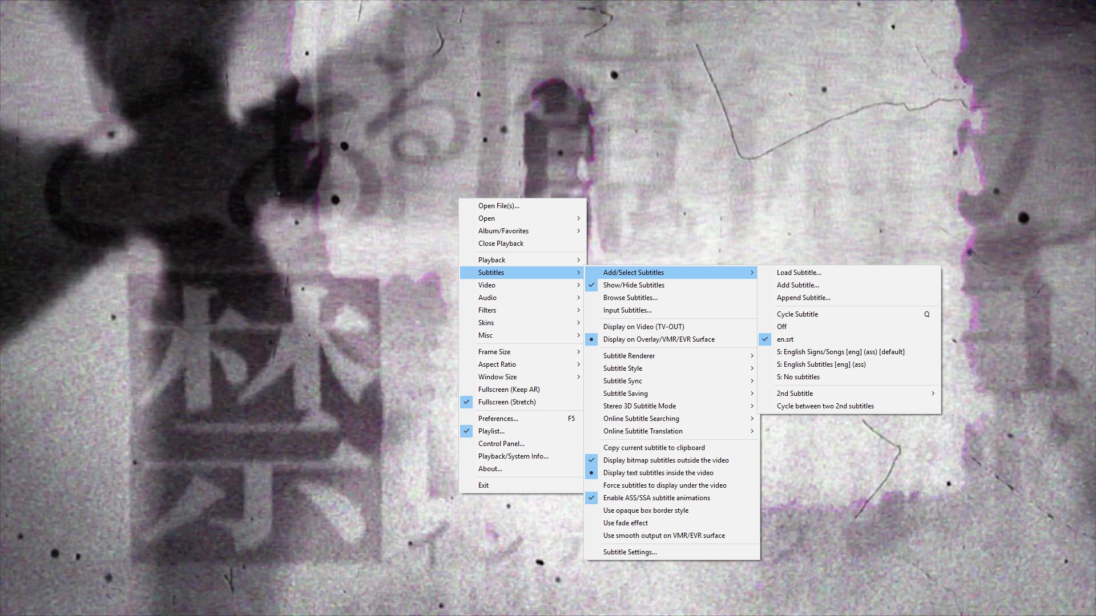Disable Enable ASS/SSA subtitle animations
1096x616 pixels.
coord(656,498)
